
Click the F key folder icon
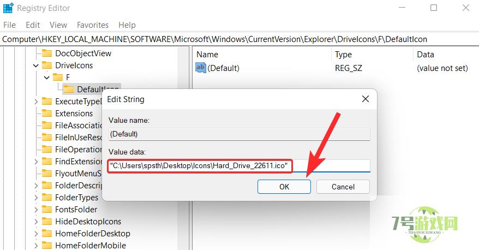click(x=58, y=78)
